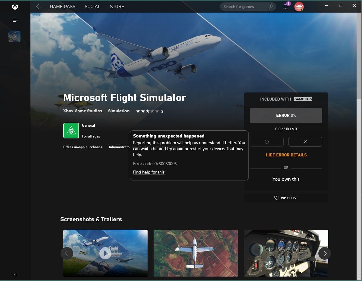This screenshot has width=362, height=281.
Task: Click the Microsoft Flight Simulator title
Action: pos(125,98)
